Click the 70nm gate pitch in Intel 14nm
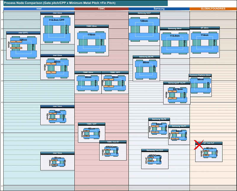The image size is (237, 191). pyautogui.click(x=57, y=112)
